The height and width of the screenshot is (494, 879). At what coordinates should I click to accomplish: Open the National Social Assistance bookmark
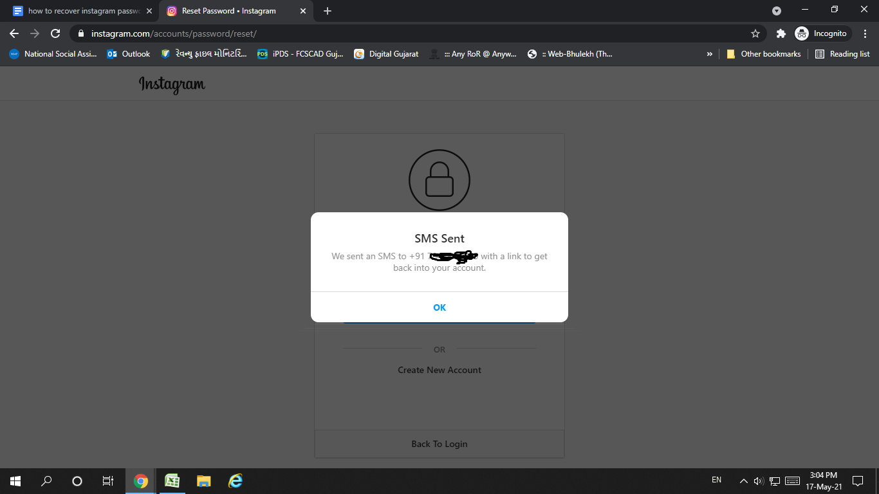[x=53, y=54]
